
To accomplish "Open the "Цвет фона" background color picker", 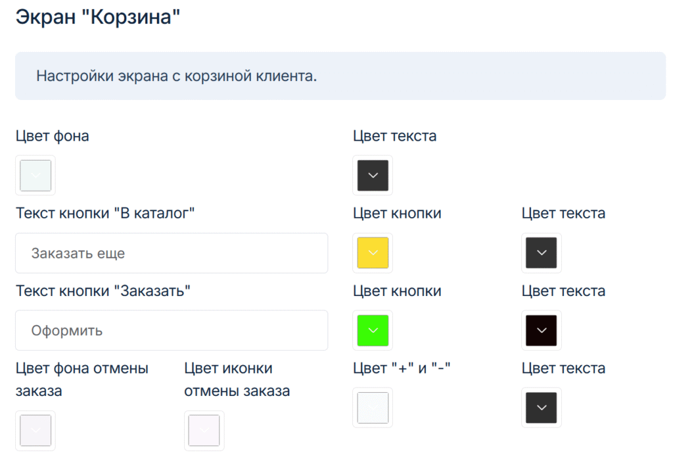I will (35, 176).
